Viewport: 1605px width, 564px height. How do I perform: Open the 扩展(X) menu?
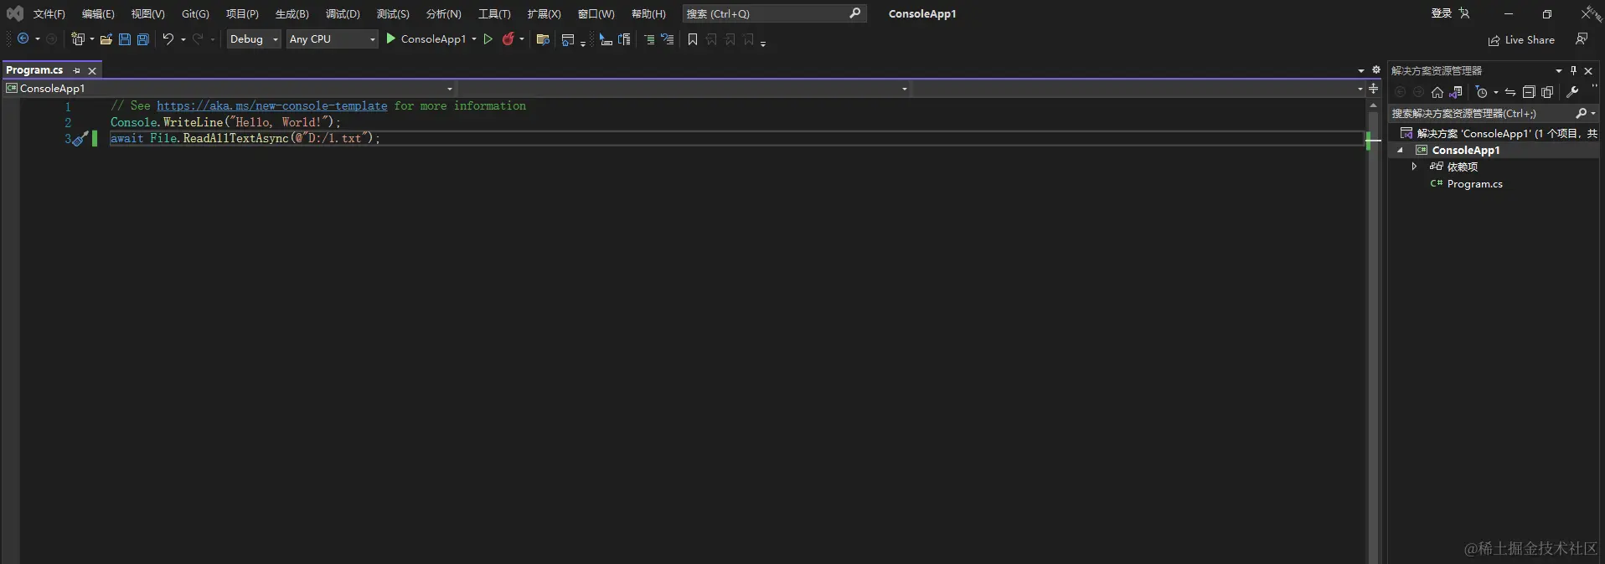544,13
